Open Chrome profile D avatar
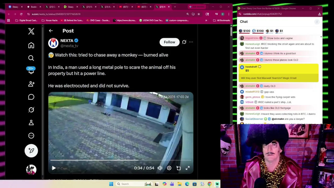This screenshot has width=334, height=188. (x=223, y=14)
